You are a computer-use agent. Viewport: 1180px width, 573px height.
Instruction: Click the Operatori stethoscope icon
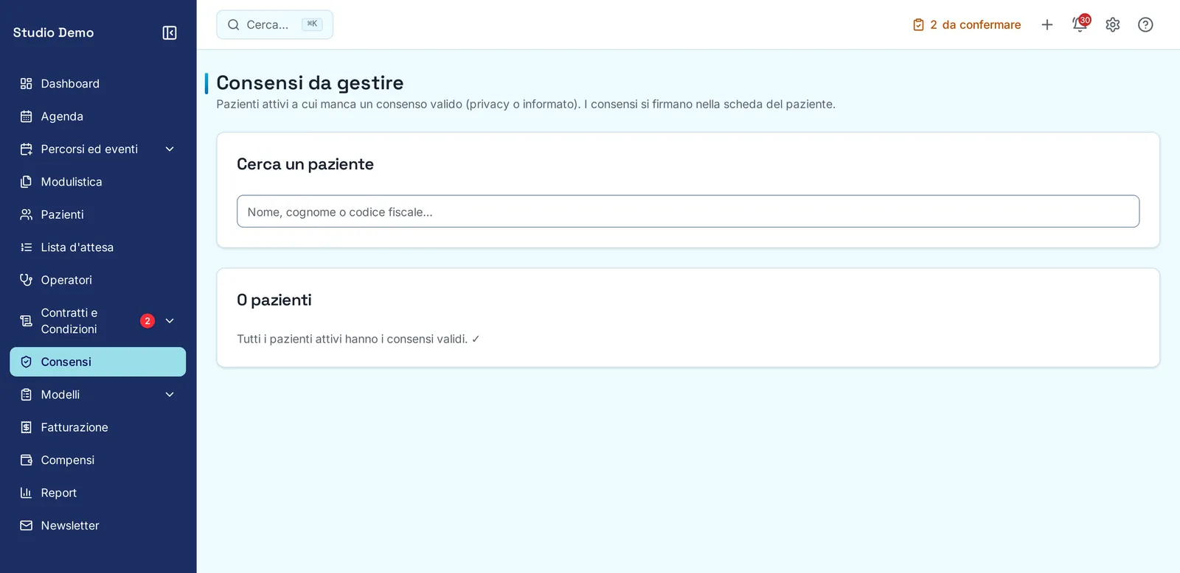pos(27,280)
